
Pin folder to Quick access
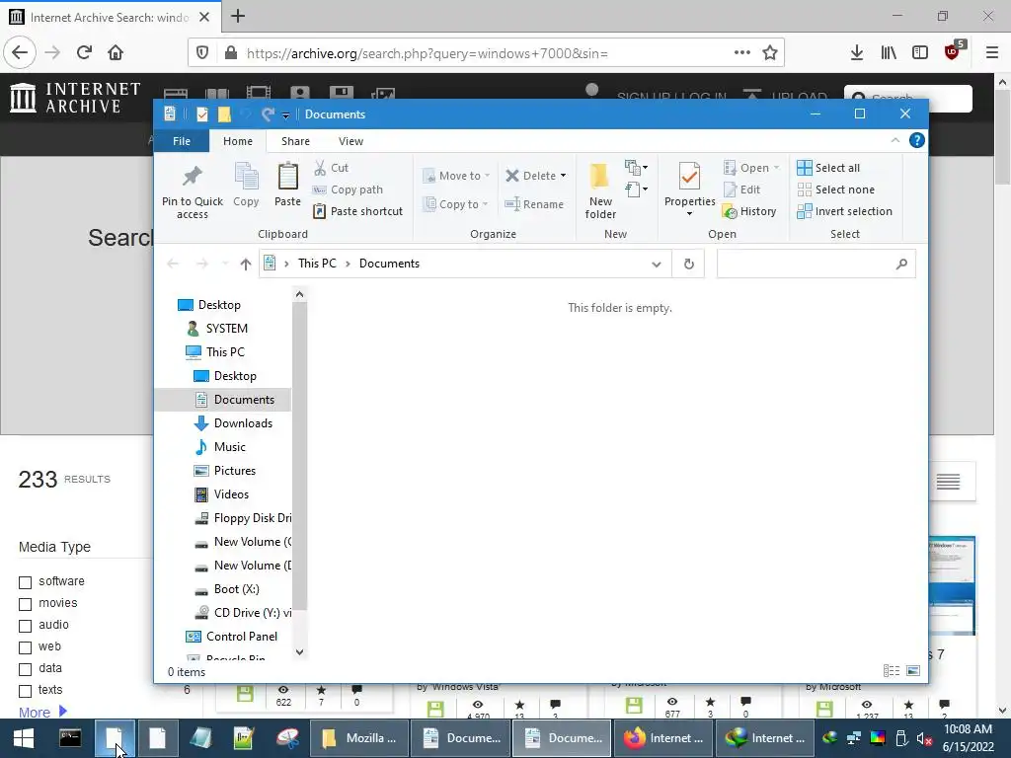pos(193,191)
